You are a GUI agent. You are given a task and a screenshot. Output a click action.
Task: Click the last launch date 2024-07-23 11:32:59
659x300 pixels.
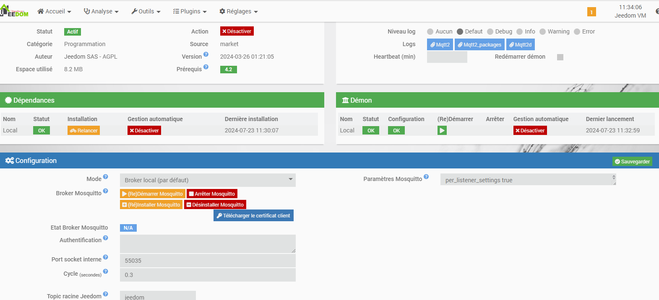613,130
